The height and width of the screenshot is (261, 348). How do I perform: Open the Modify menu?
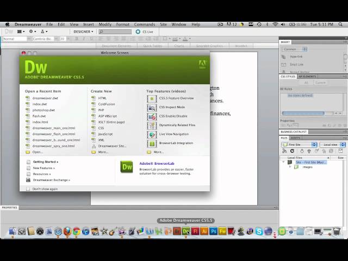tap(105, 24)
